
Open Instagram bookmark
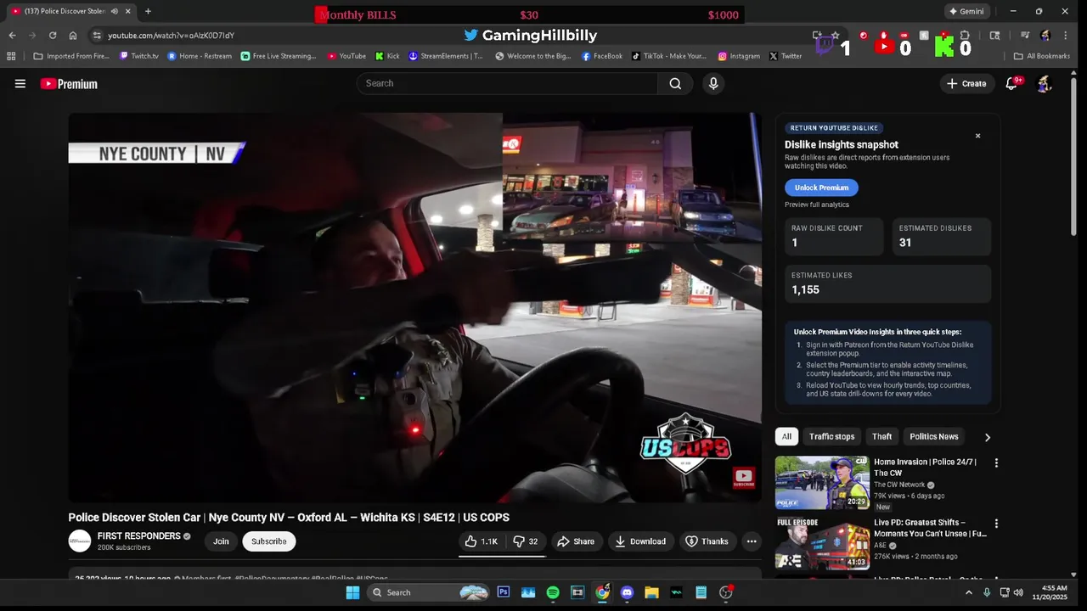click(x=739, y=56)
